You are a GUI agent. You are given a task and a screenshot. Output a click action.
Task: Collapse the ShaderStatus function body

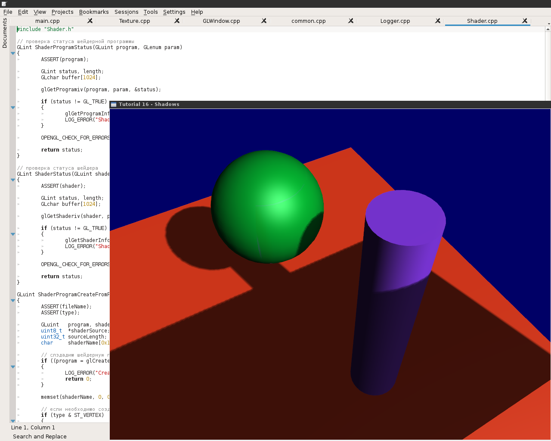coord(12,180)
